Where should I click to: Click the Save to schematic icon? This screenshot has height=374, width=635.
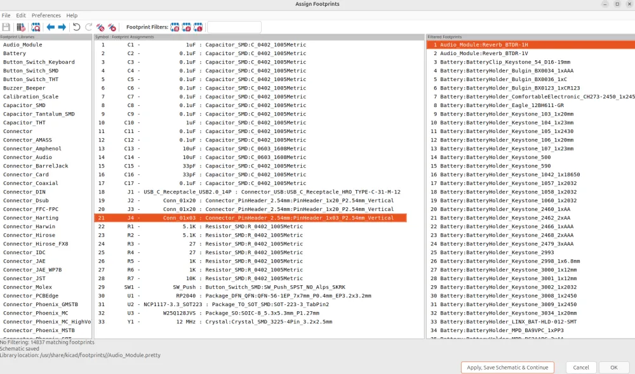click(6, 27)
